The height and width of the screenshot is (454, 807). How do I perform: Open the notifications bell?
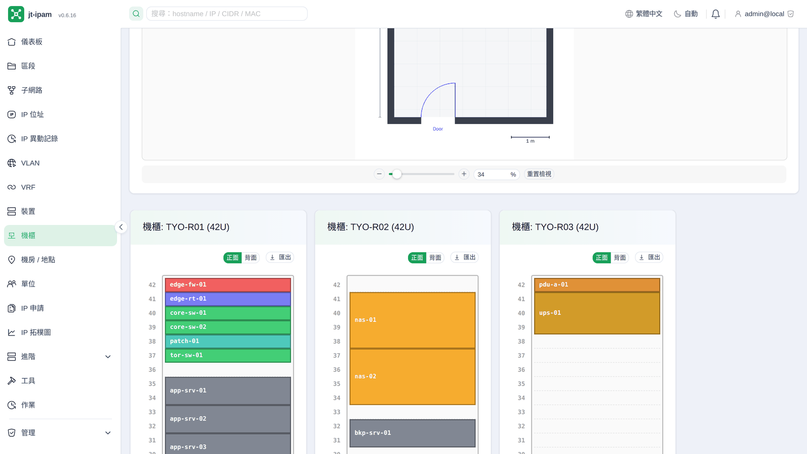click(716, 14)
